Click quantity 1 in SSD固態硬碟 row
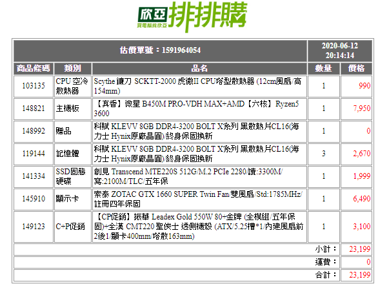Viewport: 389px width, 286px height. 323,176
